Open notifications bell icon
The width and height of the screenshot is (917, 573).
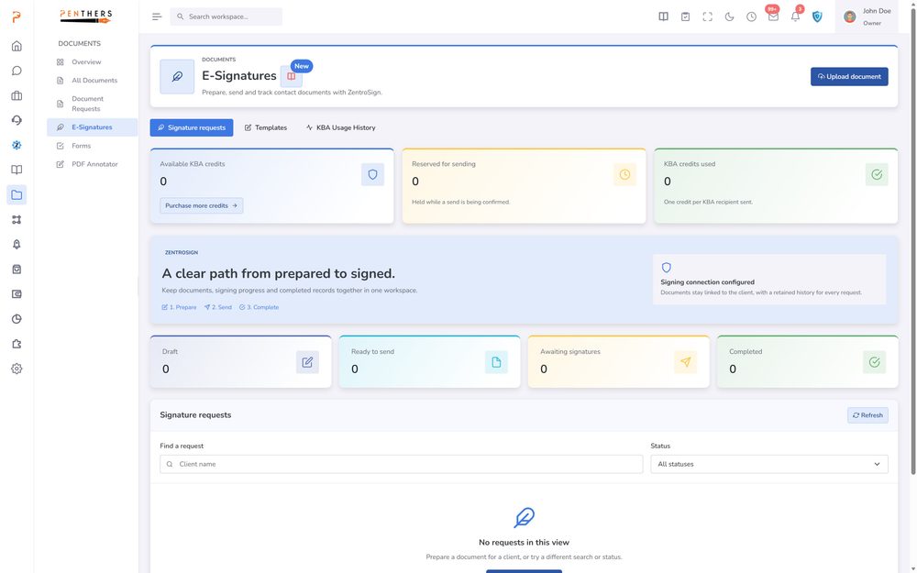coord(795,17)
